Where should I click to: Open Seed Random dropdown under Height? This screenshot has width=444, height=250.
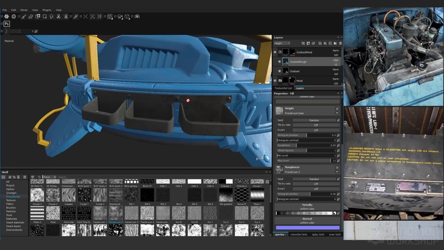[315, 120]
